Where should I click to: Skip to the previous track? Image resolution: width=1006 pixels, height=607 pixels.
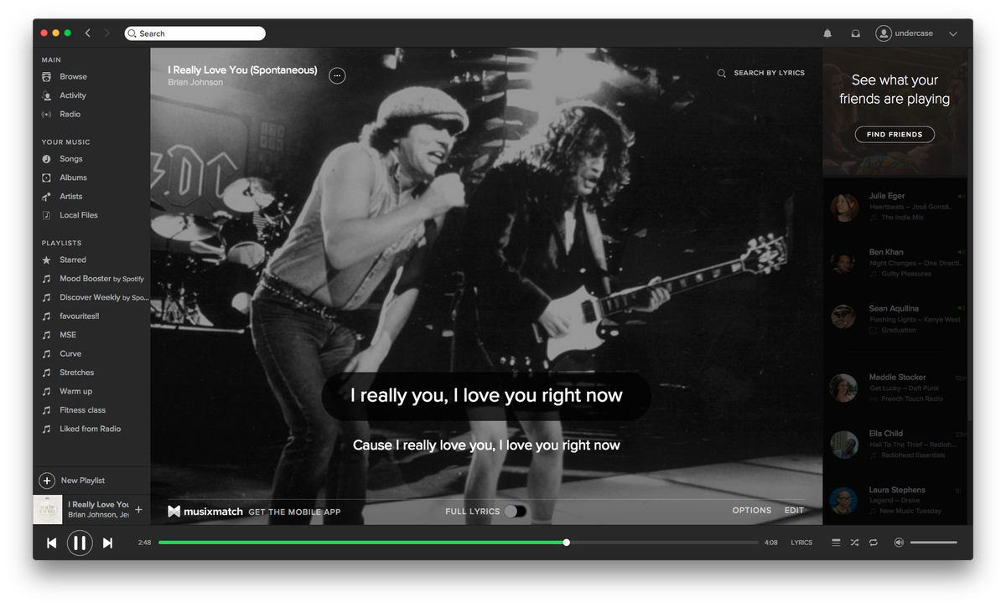click(x=51, y=543)
